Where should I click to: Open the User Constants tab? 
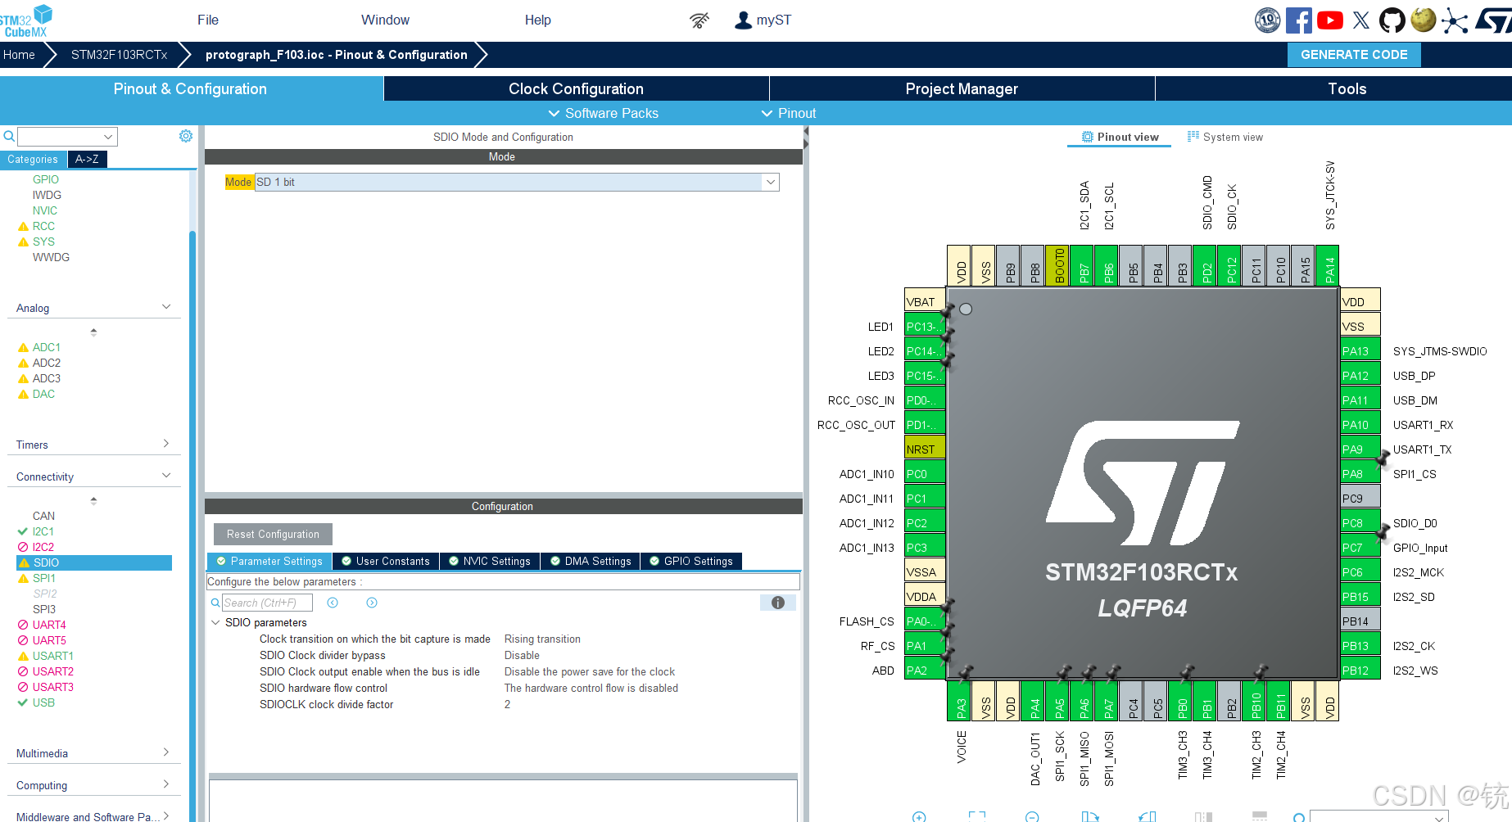pos(386,561)
